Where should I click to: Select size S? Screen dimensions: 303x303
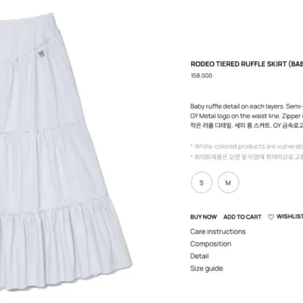[201, 182]
